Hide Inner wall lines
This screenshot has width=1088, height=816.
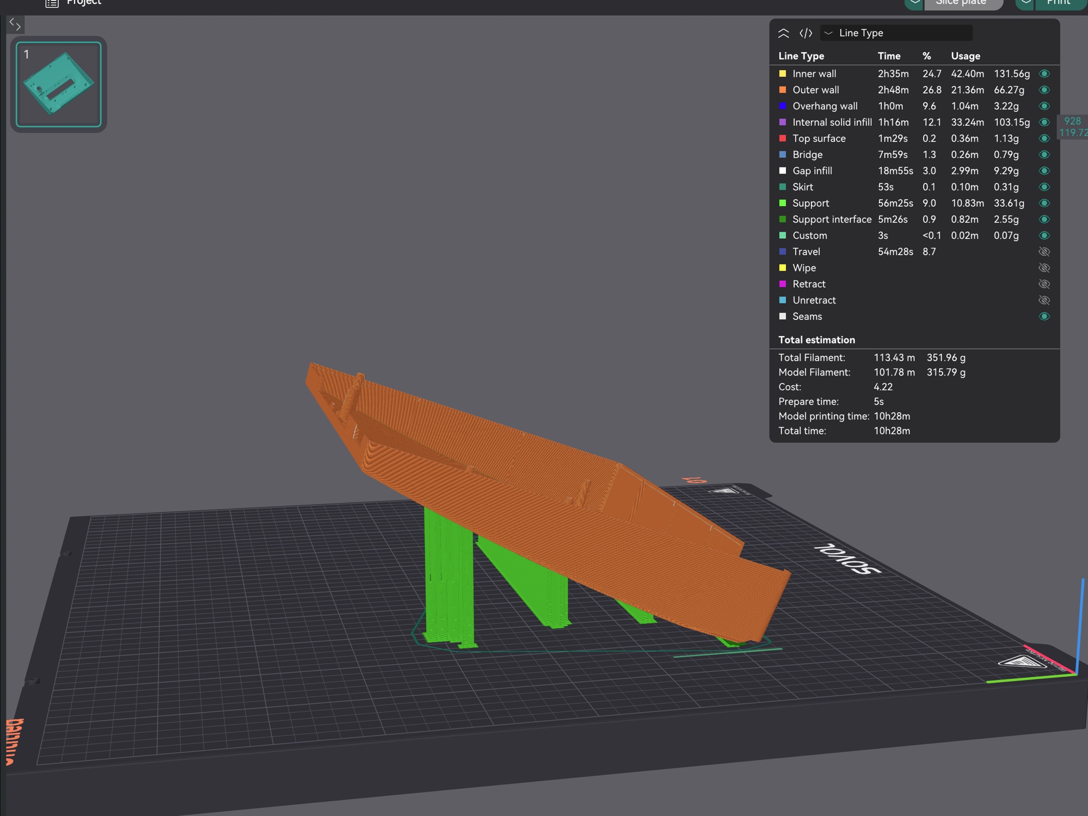coord(1044,73)
